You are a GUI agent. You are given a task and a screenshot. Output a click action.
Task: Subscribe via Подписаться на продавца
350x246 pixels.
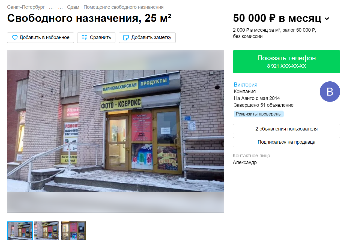(x=286, y=142)
